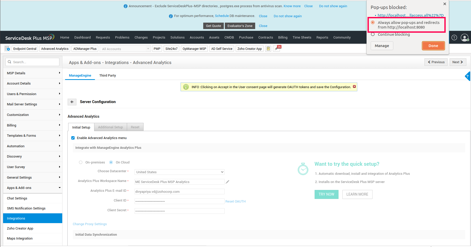Close the pop-ups blocked dialog with X
The height and width of the screenshot is (247, 471).
tap(445, 4)
